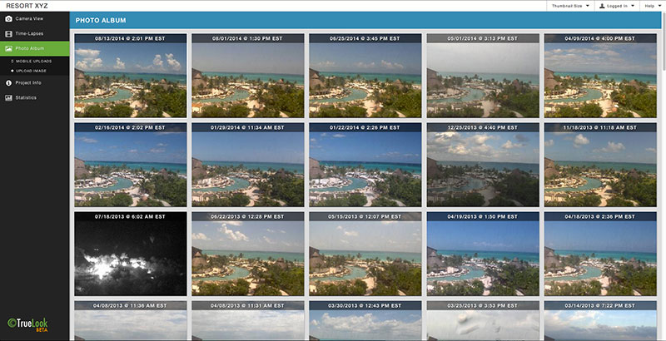Screen dimensions: 666x341
Task: Open photo from 01/22/2014 2:26 PM
Action: tap(365, 165)
